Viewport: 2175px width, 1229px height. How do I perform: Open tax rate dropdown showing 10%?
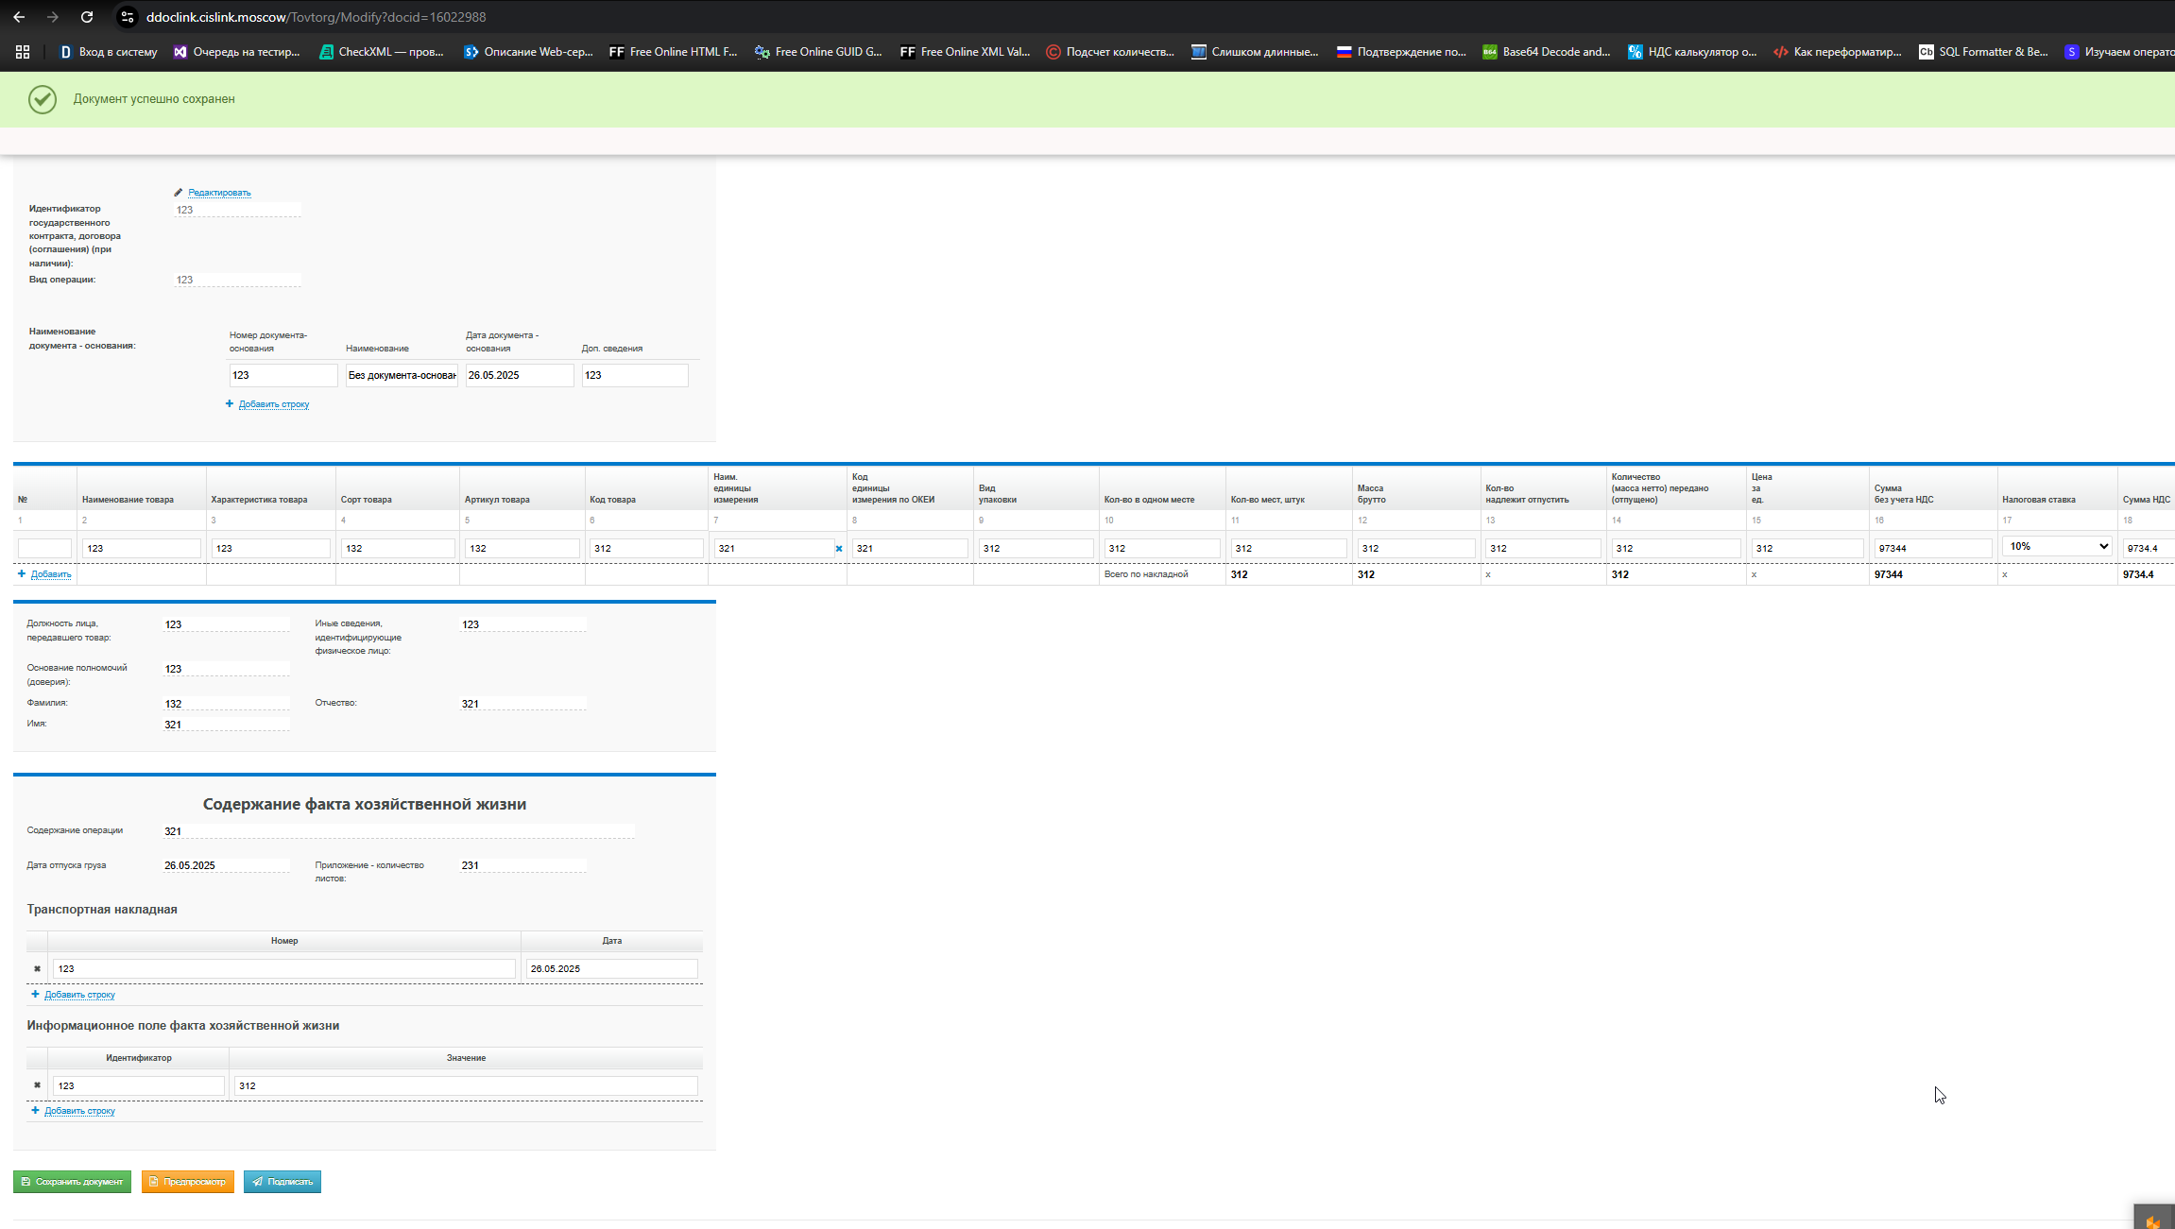pyautogui.click(x=2057, y=546)
